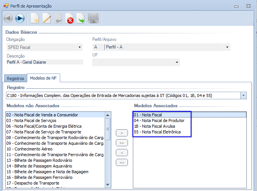Image resolution: width=257 pixels, height=191 pixels.
Task: Create a new profile record
Action: pos(35,18)
